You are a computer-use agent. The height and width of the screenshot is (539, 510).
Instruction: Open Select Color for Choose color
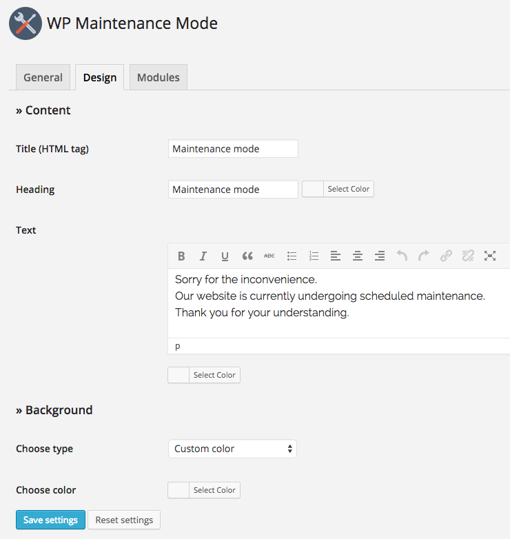click(214, 490)
